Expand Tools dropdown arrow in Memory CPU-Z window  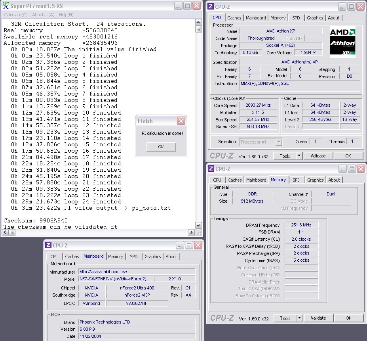click(299, 318)
